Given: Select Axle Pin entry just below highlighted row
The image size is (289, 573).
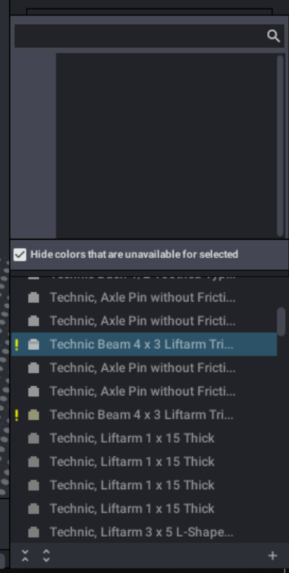Looking at the screenshot, I should 144,368.
